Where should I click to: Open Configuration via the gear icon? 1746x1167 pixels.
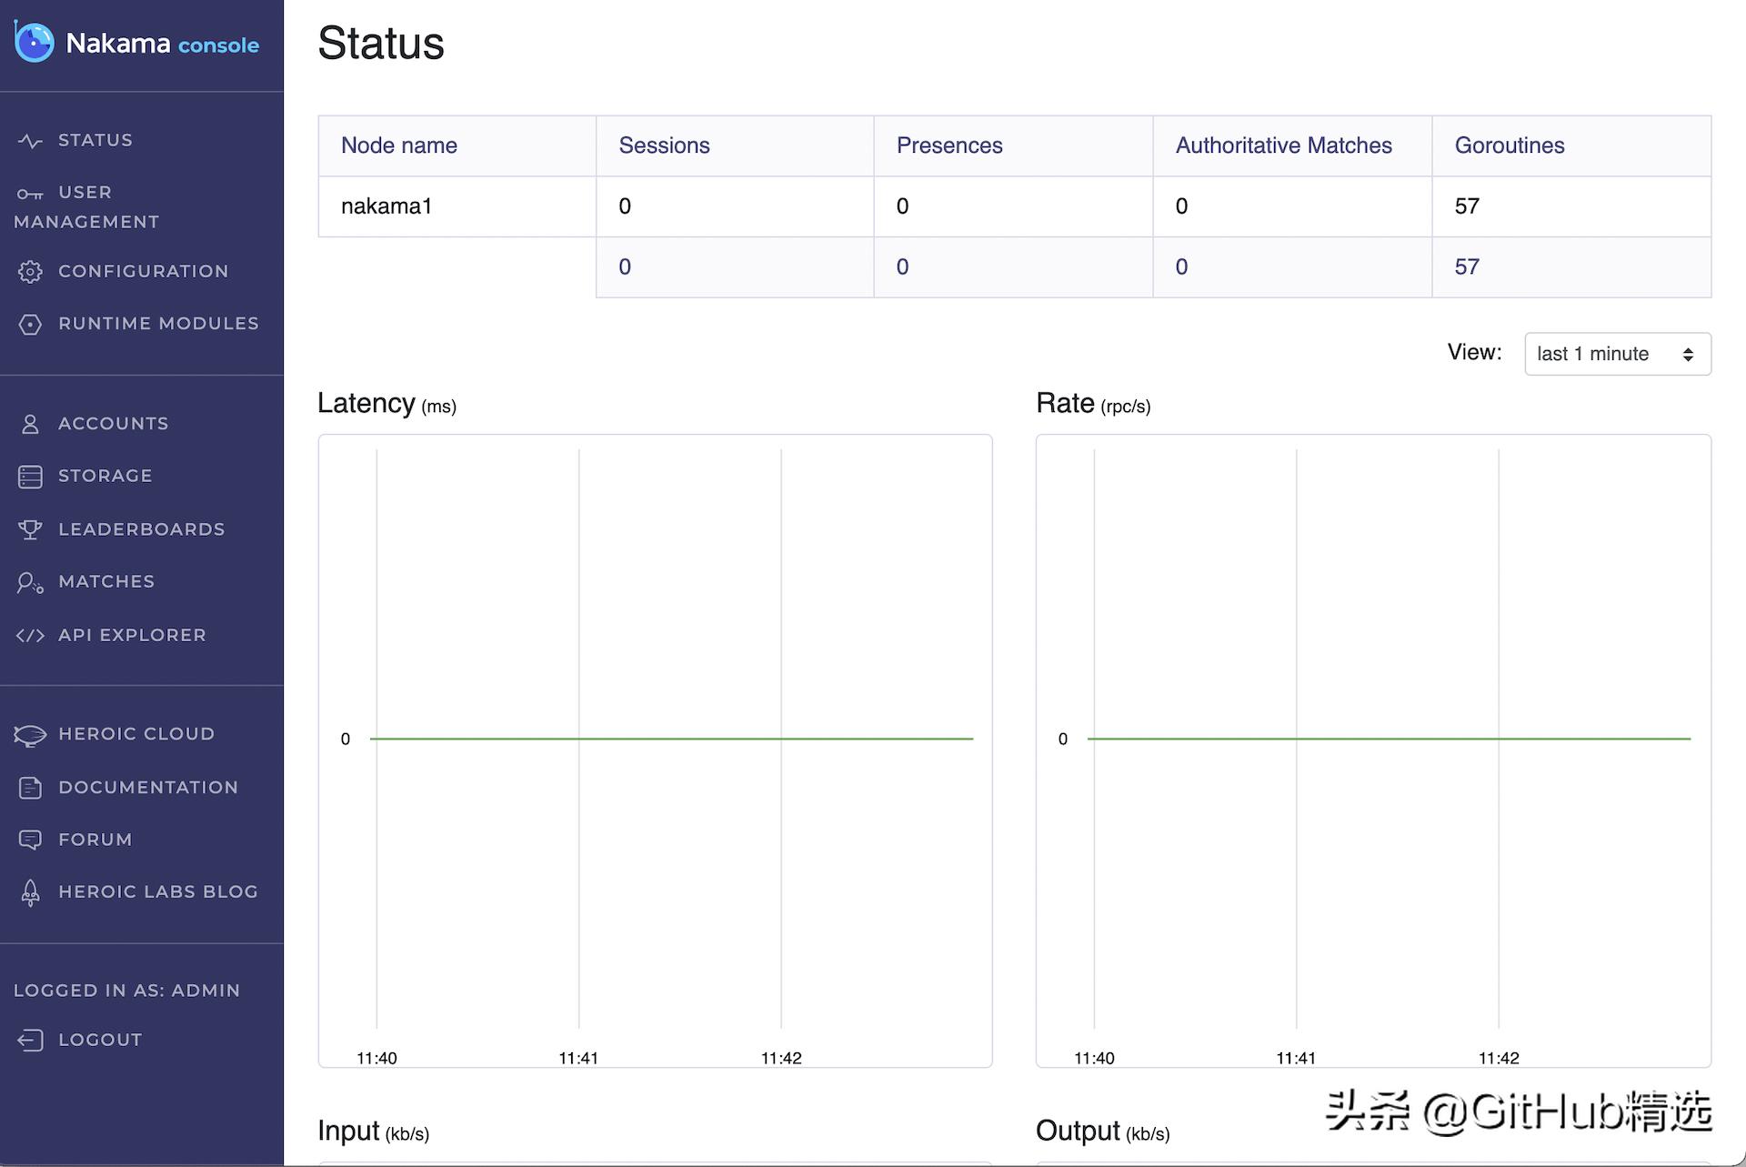(x=30, y=272)
